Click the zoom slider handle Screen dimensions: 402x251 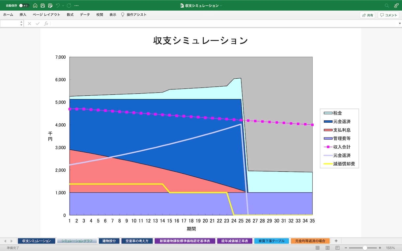365,248
